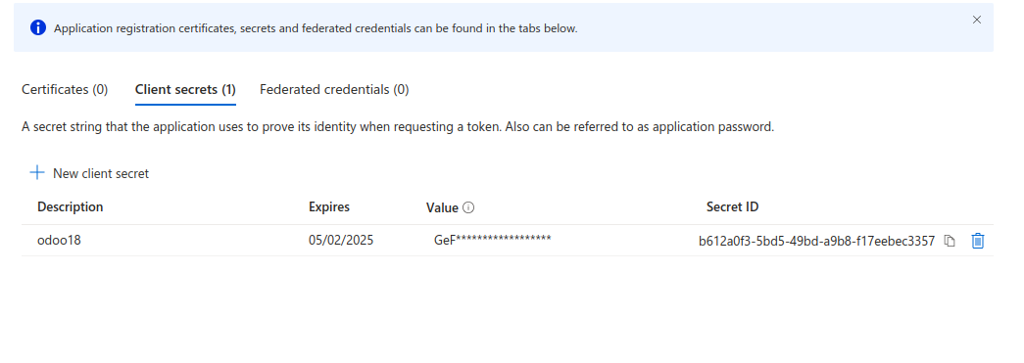
Task: Select the odoo18 description cell
Action: [x=59, y=241]
